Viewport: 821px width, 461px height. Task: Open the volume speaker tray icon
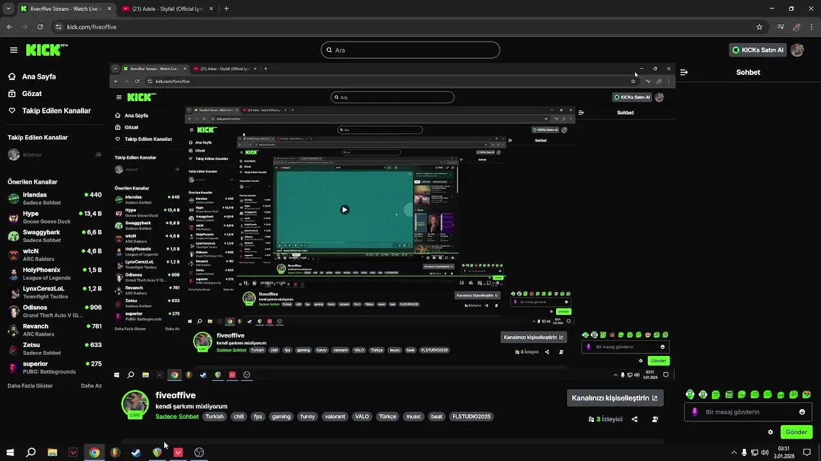[765, 452]
